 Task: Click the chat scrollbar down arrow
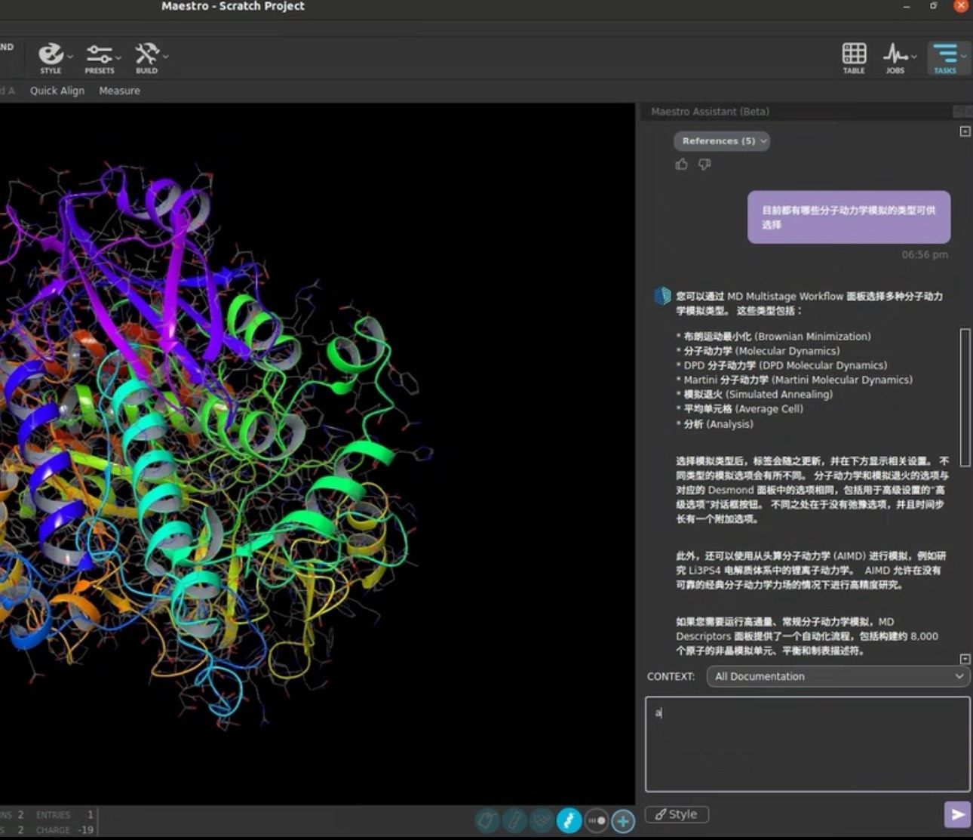click(965, 659)
